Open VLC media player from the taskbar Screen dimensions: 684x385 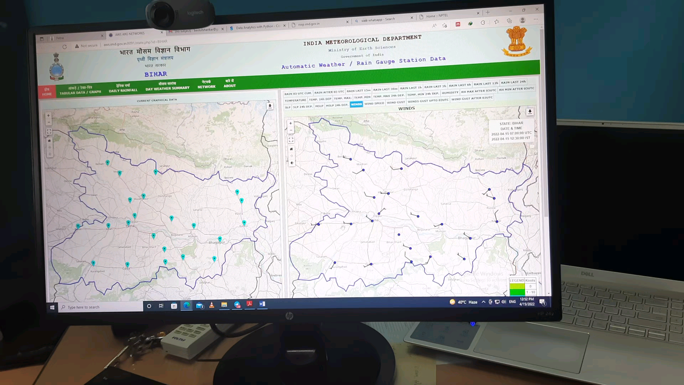click(x=212, y=305)
